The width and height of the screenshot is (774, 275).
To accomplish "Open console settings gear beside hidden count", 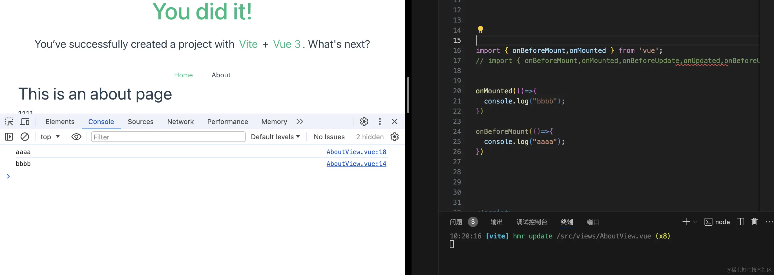I will point(395,137).
